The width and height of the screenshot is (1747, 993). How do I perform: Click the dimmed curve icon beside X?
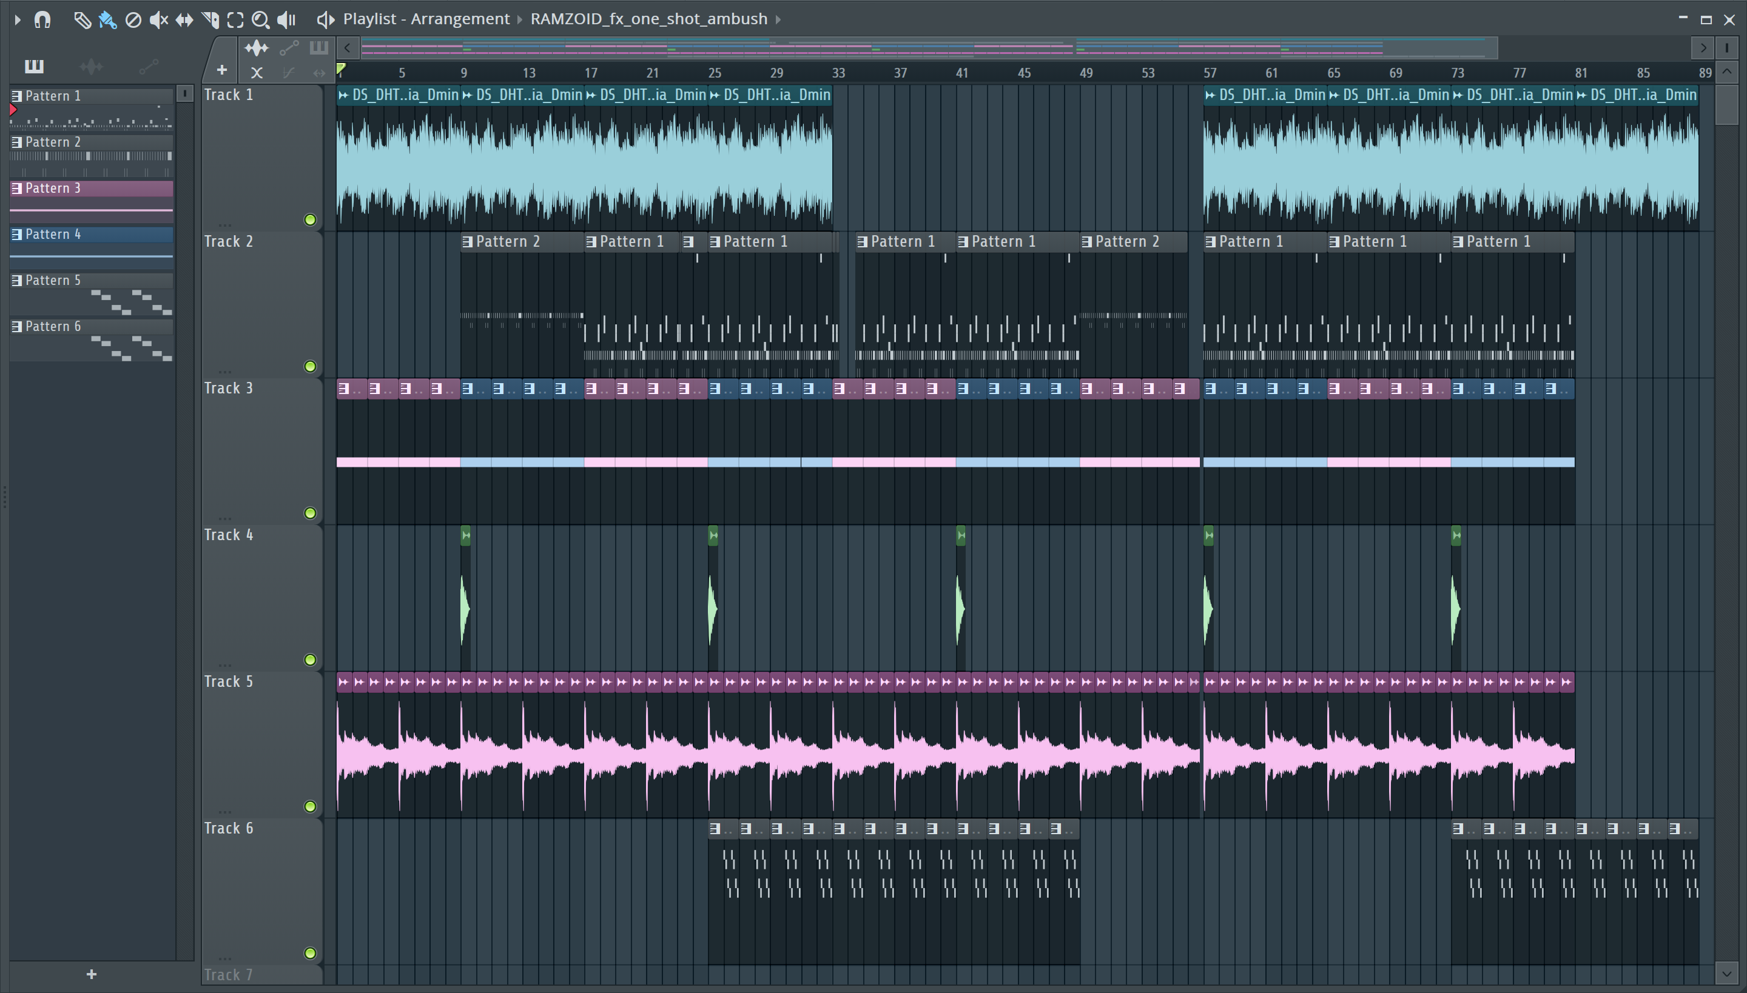(x=289, y=72)
